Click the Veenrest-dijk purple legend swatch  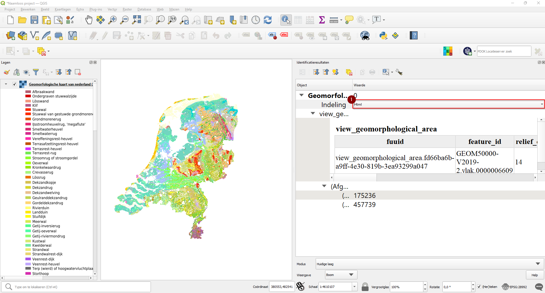tap(28, 259)
